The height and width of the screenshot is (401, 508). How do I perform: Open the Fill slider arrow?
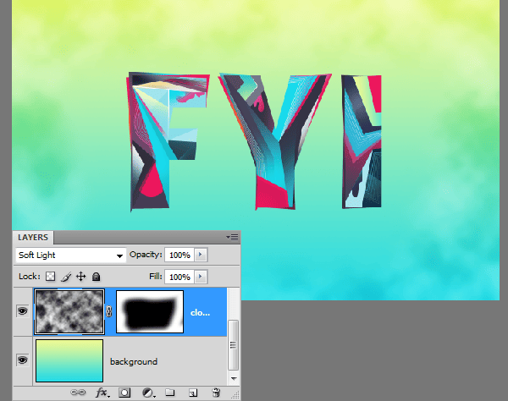200,277
